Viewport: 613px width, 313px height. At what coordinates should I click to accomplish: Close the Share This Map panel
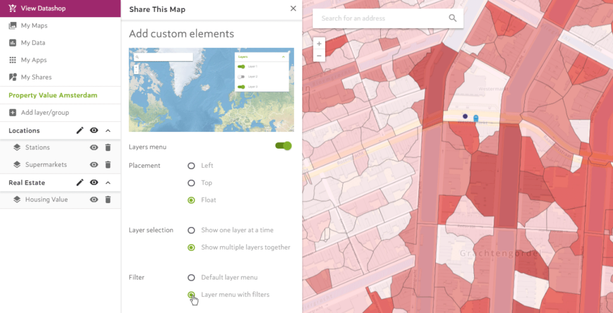pos(293,8)
